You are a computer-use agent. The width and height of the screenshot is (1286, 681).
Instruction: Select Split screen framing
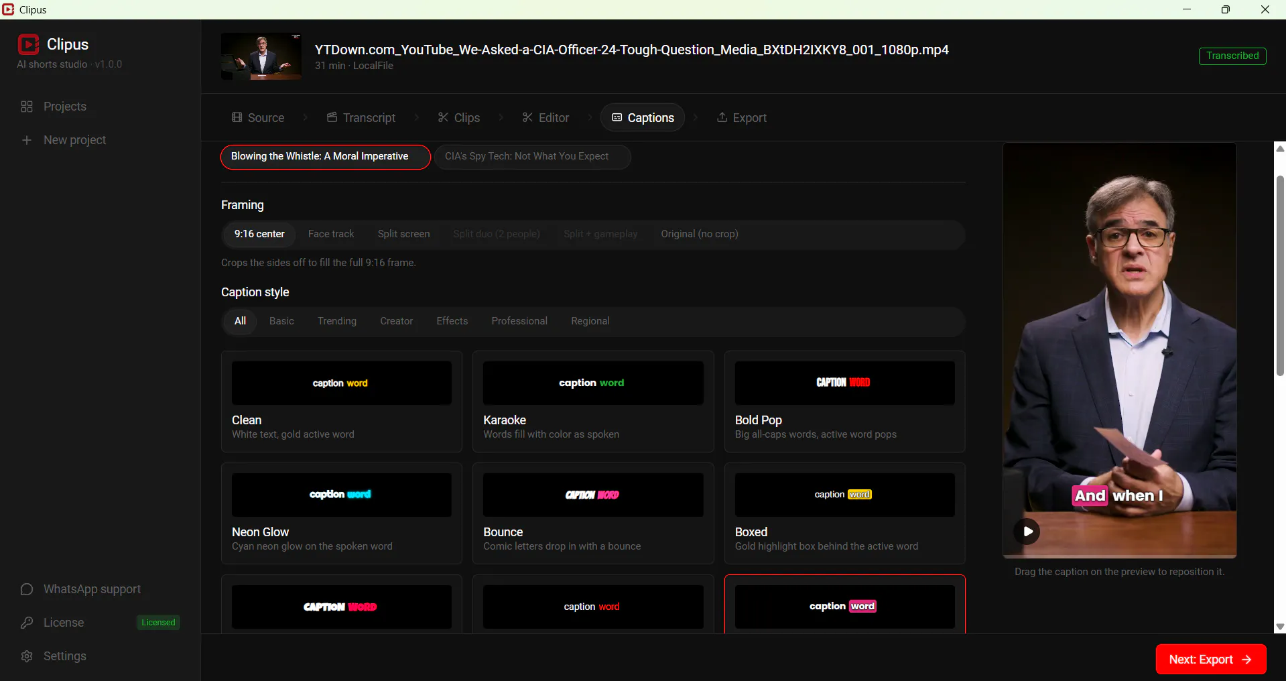pos(403,234)
